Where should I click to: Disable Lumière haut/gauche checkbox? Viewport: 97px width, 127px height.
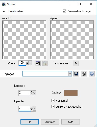coord(53,107)
